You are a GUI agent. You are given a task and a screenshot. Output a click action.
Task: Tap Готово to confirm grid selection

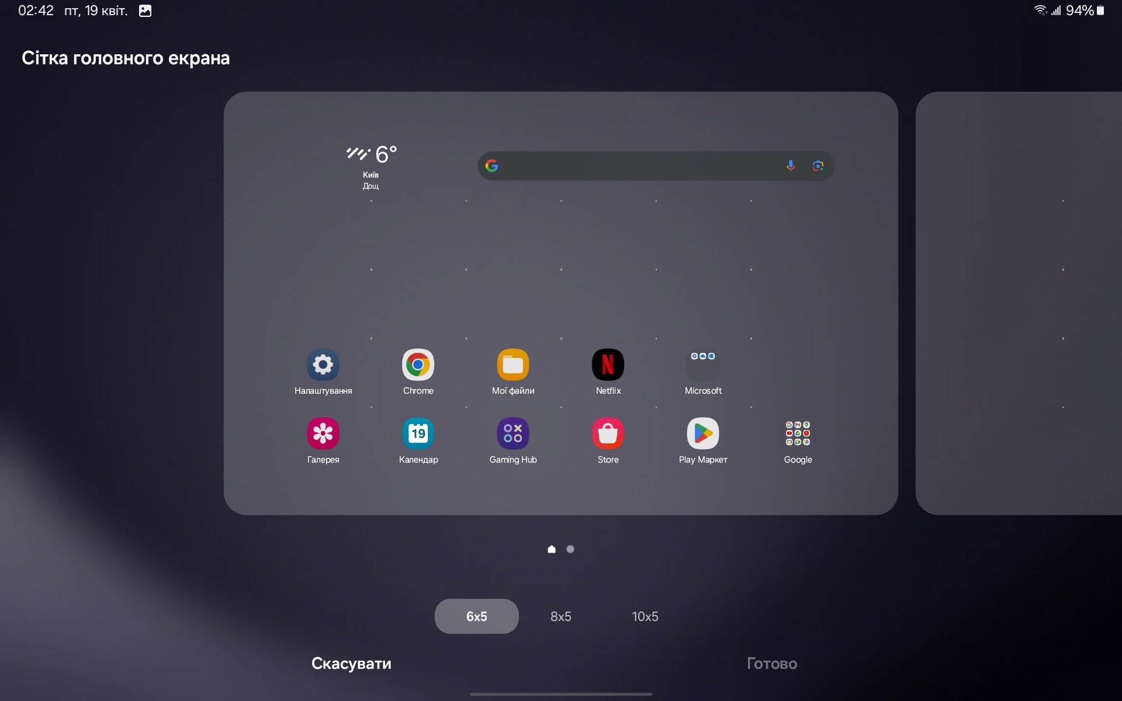point(771,663)
